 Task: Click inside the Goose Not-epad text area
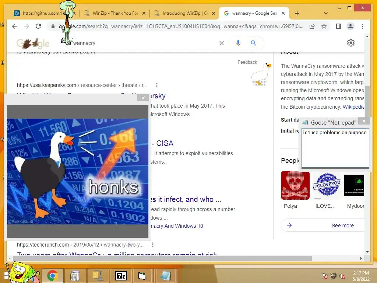click(335, 148)
